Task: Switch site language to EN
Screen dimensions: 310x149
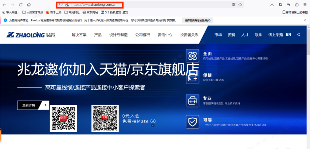Action: point(288,35)
